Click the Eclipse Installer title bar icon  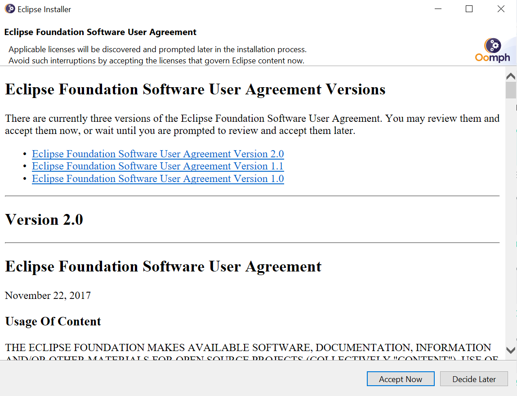tap(10, 9)
